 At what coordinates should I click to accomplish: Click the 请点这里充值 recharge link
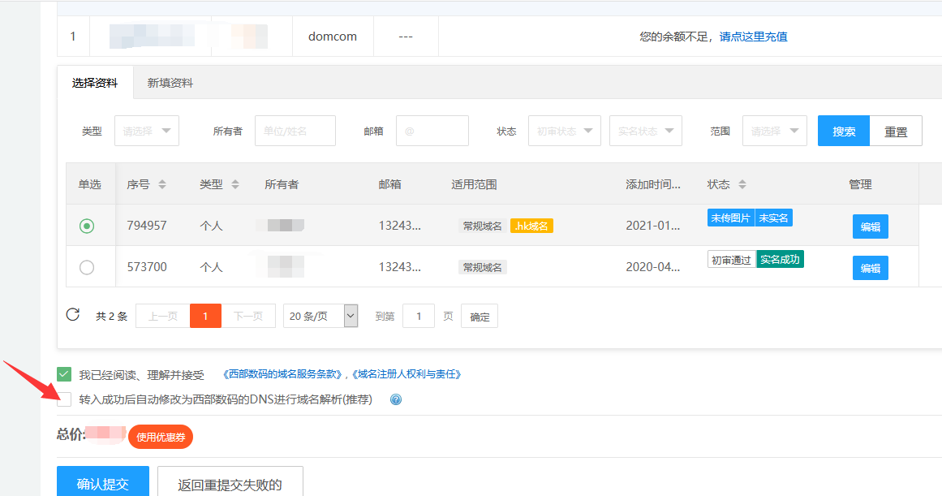tap(753, 37)
